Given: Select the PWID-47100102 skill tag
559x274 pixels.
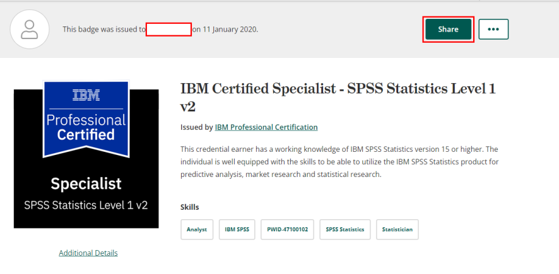Looking at the screenshot, I should click(287, 229).
